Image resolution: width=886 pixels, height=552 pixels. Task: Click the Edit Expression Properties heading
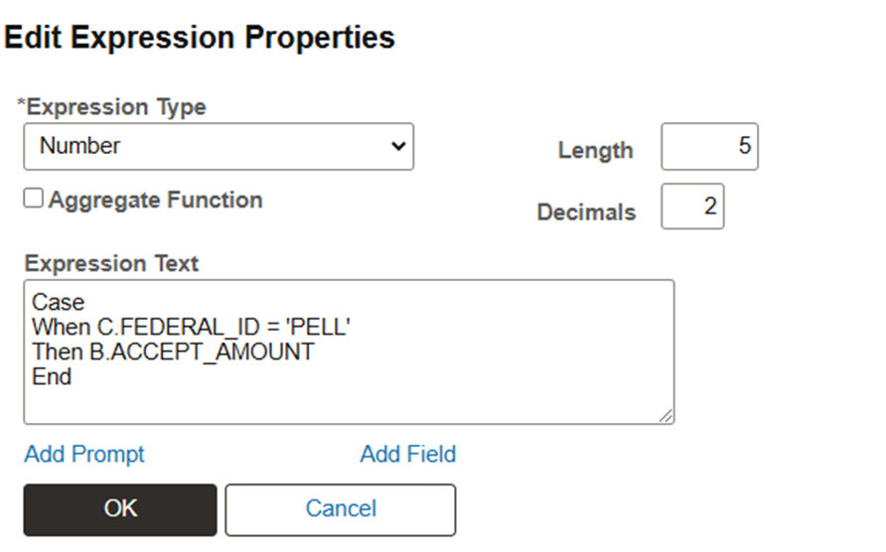pyautogui.click(x=200, y=38)
